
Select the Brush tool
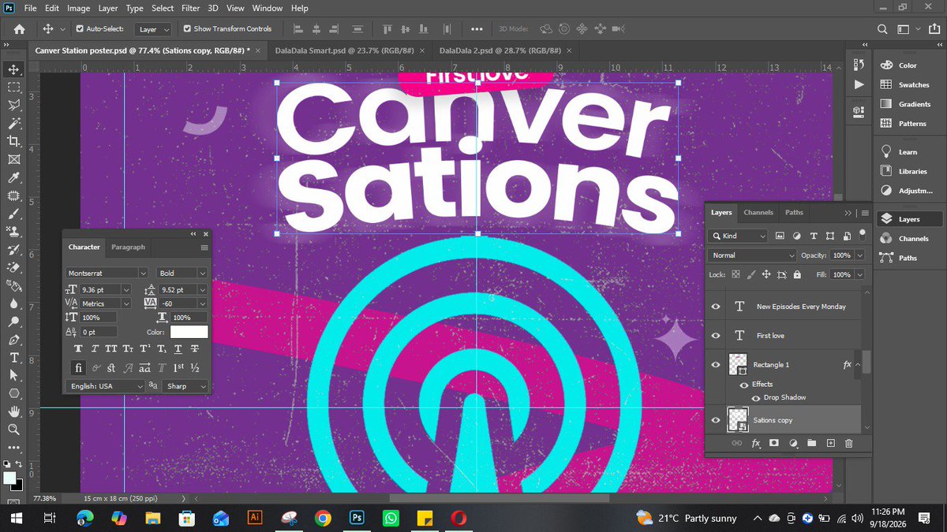(14, 213)
